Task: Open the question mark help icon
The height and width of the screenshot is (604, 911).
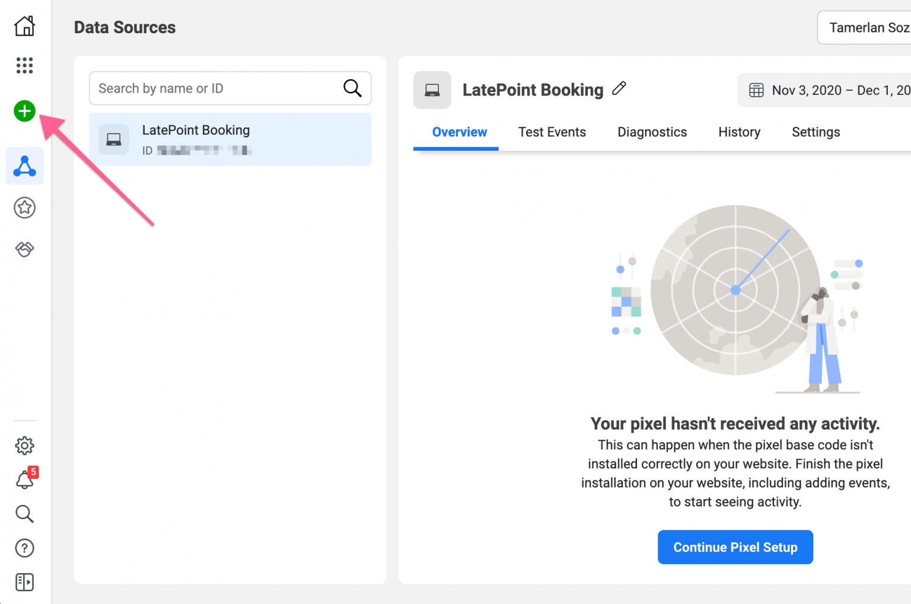Action: pos(24,548)
